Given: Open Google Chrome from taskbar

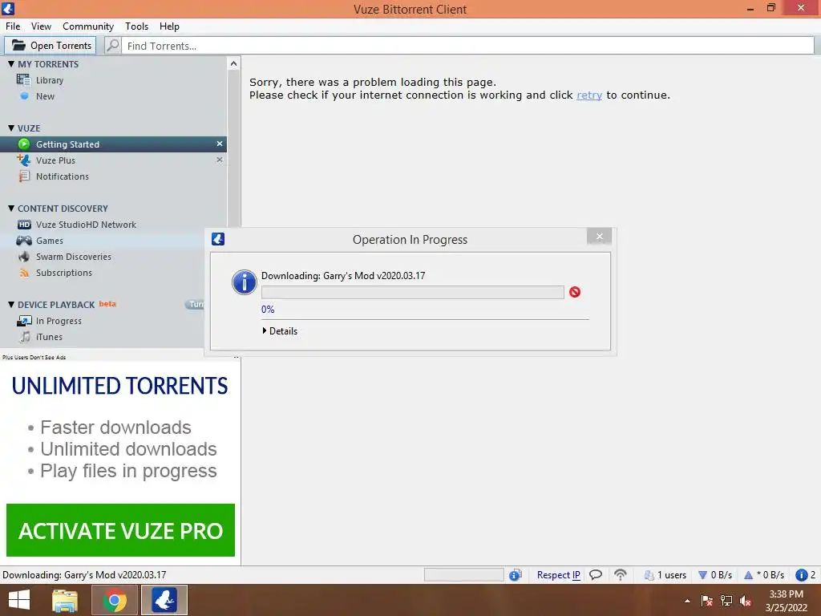Looking at the screenshot, I should point(115,600).
